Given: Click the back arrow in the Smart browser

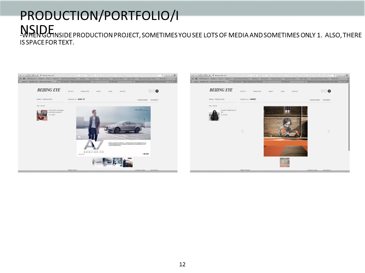Looking at the screenshot, I should (193, 75).
